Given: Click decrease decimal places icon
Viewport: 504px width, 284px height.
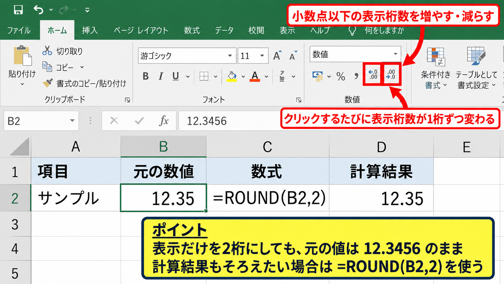Looking at the screenshot, I should 391,74.
